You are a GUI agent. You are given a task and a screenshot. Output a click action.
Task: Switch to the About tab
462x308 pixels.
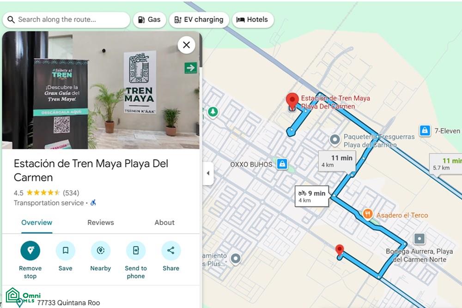164,223
